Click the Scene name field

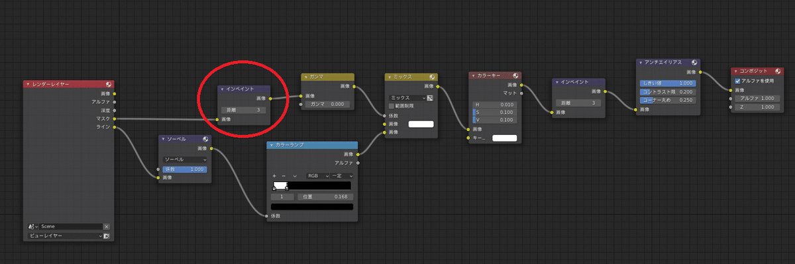click(x=70, y=226)
